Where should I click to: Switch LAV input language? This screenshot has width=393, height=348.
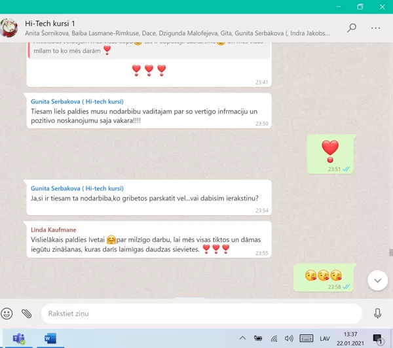click(325, 339)
